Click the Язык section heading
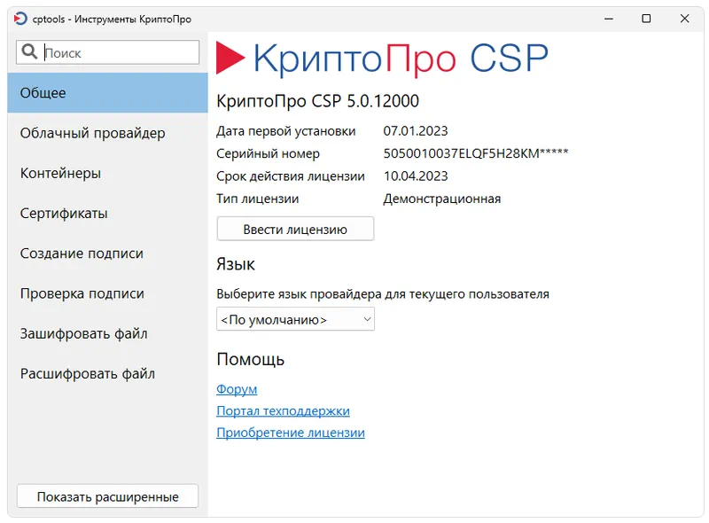 236,264
